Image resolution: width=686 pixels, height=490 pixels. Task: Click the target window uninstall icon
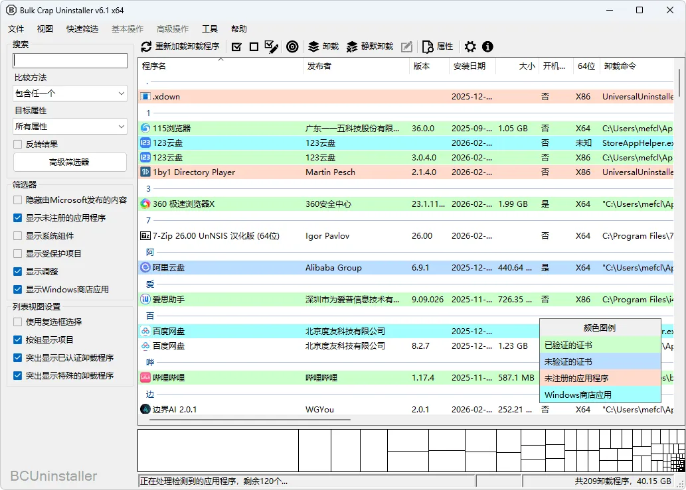pyautogui.click(x=292, y=46)
